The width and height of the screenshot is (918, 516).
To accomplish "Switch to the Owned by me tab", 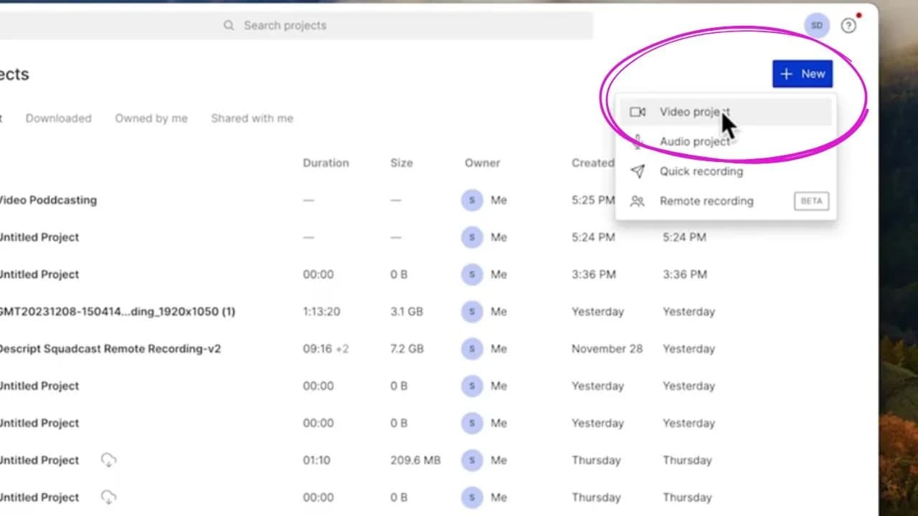I will pos(151,118).
